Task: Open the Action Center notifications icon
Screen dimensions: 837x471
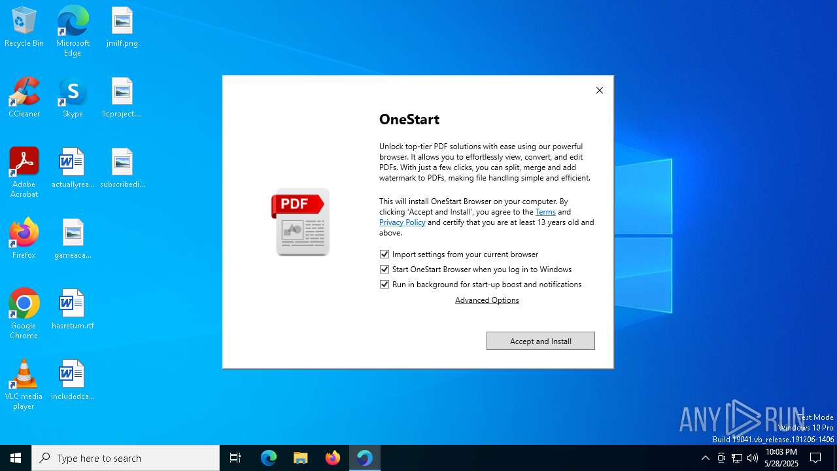Action: (815, 458)
